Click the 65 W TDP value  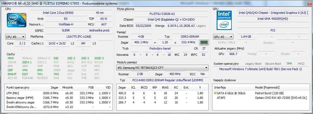[x=104, y=19]
